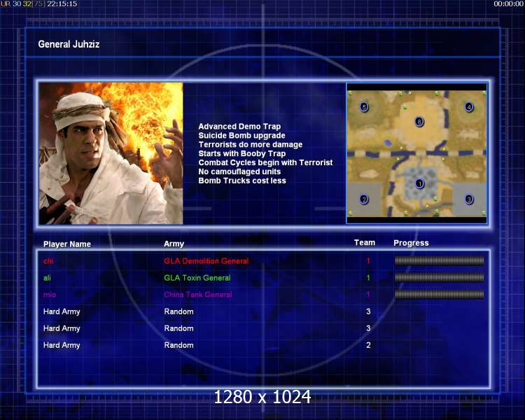525x420 pixels.
Task: Click the team 2 number
Action: 368,345
